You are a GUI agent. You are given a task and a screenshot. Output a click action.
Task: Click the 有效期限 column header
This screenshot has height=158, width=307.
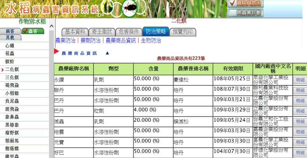[233, 69]
